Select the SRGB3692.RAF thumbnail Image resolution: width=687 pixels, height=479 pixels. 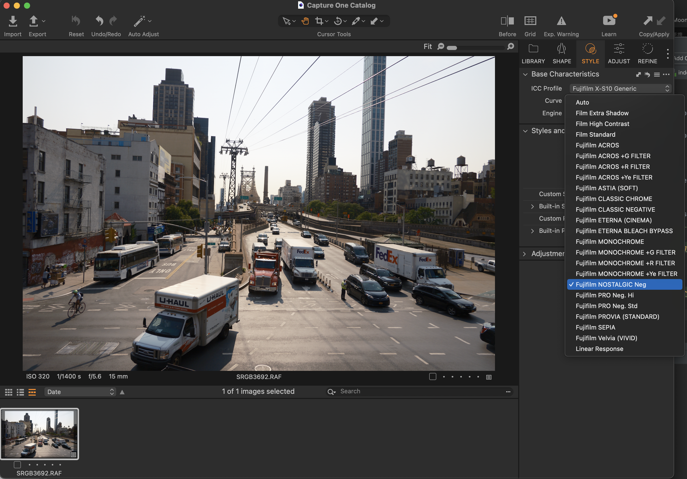point(40,434)
